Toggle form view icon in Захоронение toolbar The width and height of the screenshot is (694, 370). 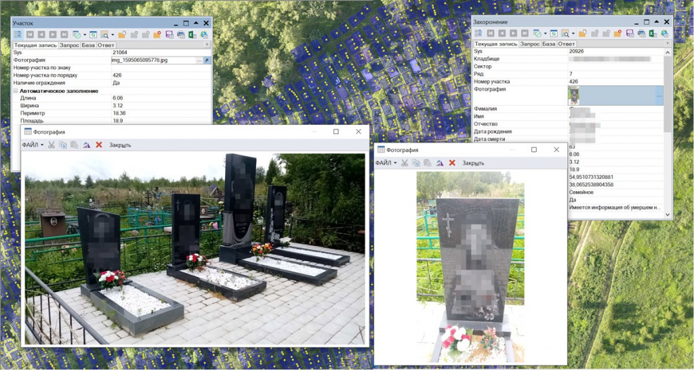pos(478,33)
